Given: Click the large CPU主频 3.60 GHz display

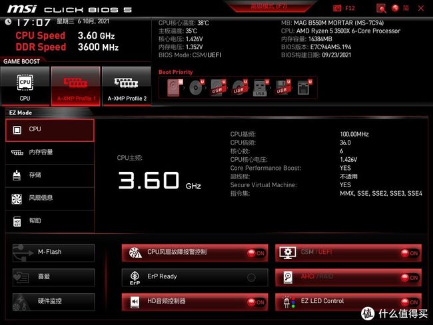Looking at the screenshot, I should point(160,180).
